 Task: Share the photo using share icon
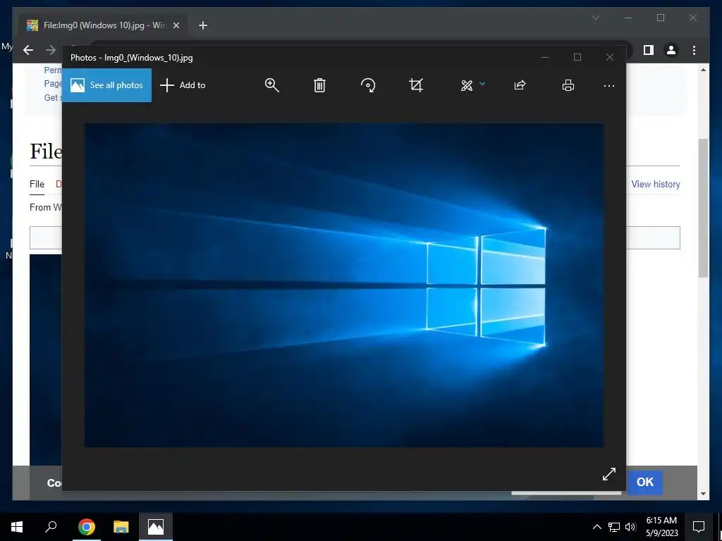(520, 85)
